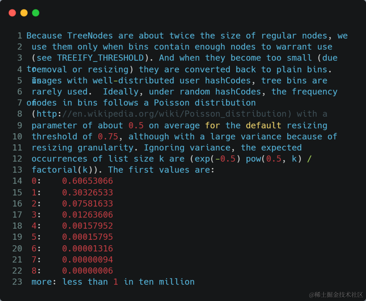The height and width of the screenshot is (301, 366).
Task: Click the word TreeNodes on line 1
Action: [90, 36]
